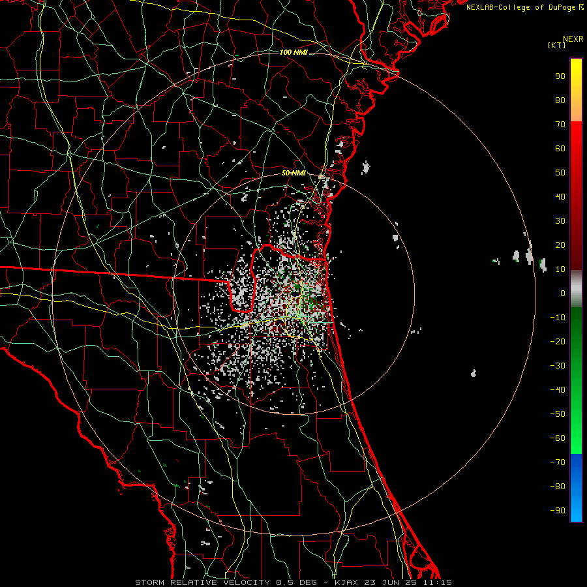Click the positive 30 scale label
The height and width of the screenshot is (587, 587).
click(x=560, y=221)
